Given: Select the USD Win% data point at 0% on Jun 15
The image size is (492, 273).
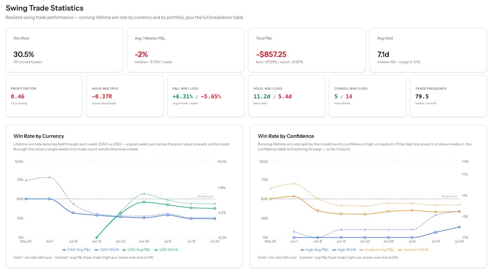Looking at the screenshot, I should (x=97, y=237).
